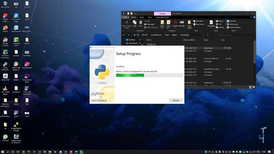Cancel the Python setup installation
274x154 pixels.
click(x=176, y=101)
